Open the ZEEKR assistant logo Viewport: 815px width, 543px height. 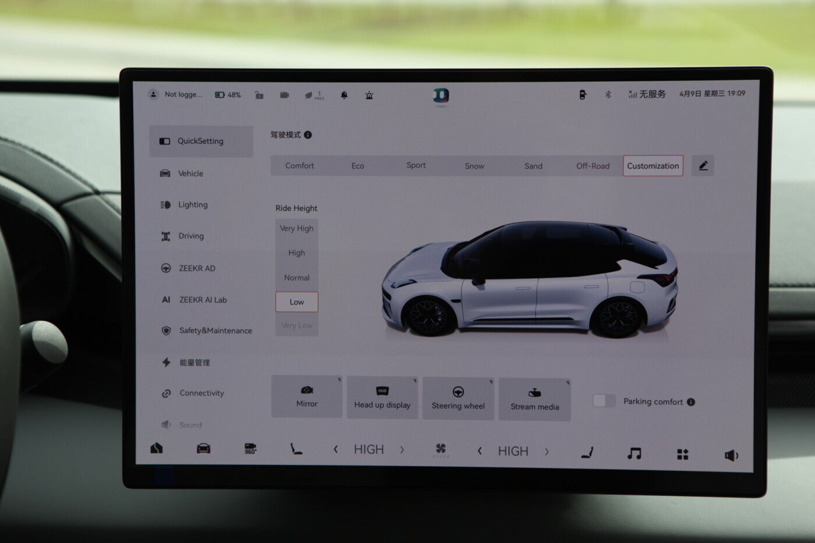441,95
